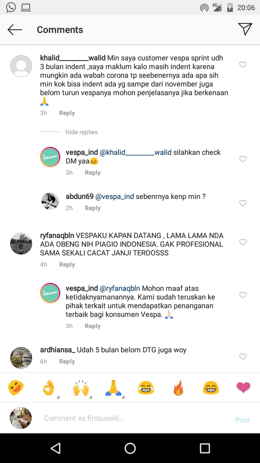Reply to abdun69's comment
The width and height of the screenshot is (260, 463).
pyautogui.click(x=92, y=208)
